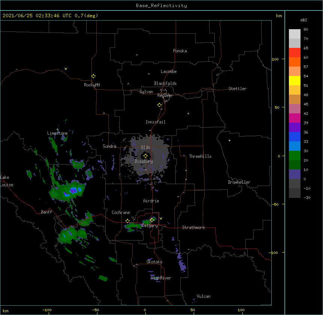323x315 pixels.
Task: Select the light blue 30-33 dBZ legend swatch
Action: tap(295, 146)
